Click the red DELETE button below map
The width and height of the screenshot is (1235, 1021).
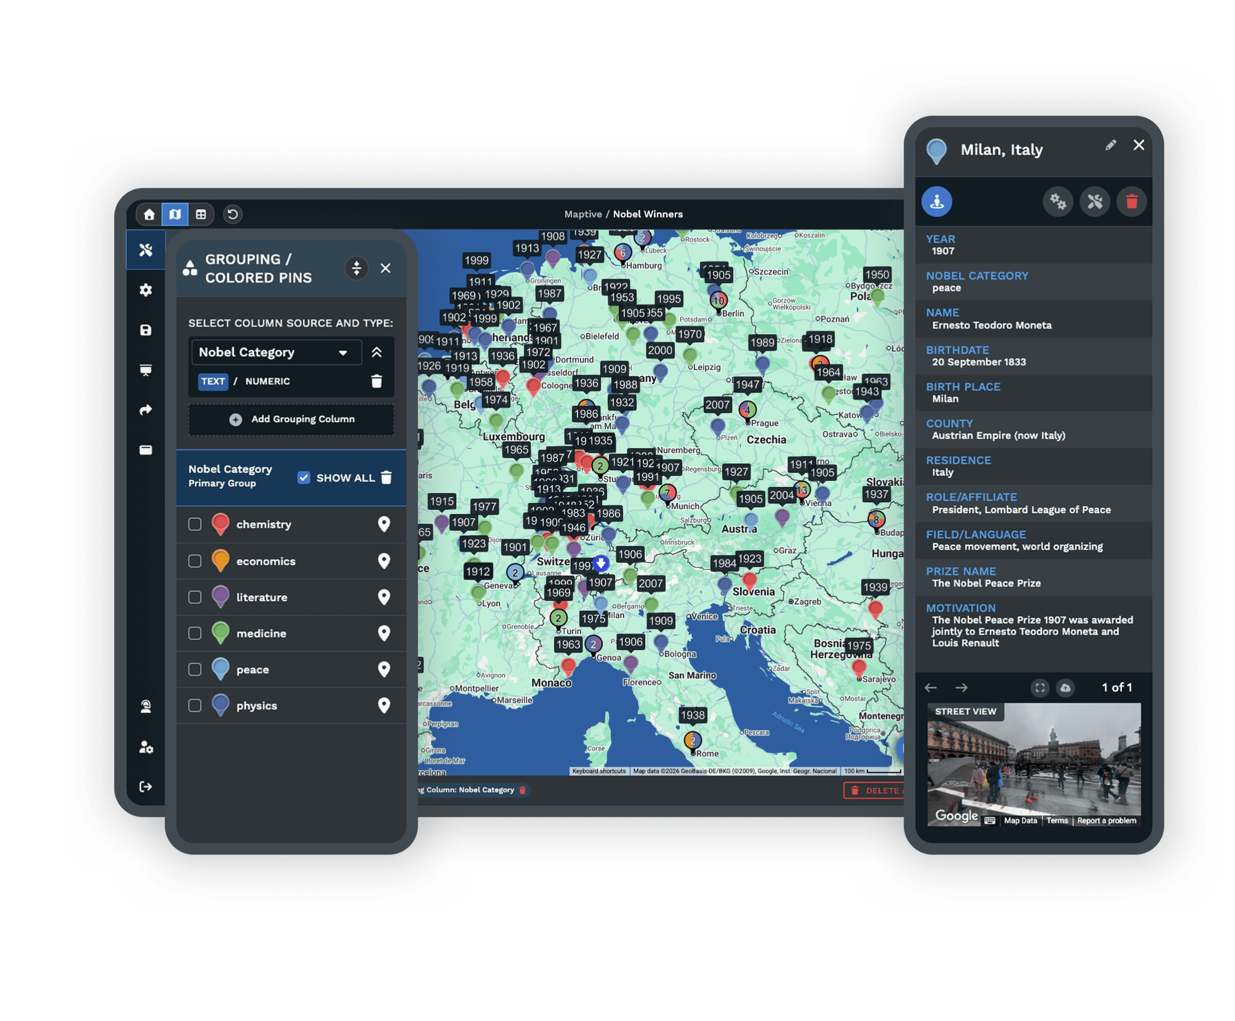(875, 790)
